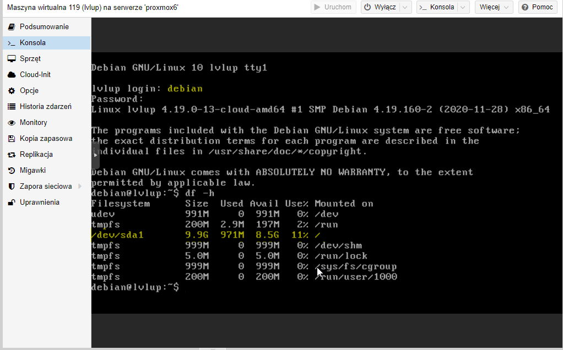The height and width of the screenshot is (350, 563).
Task: Click the console side panel handle
Action: (95, 155)
